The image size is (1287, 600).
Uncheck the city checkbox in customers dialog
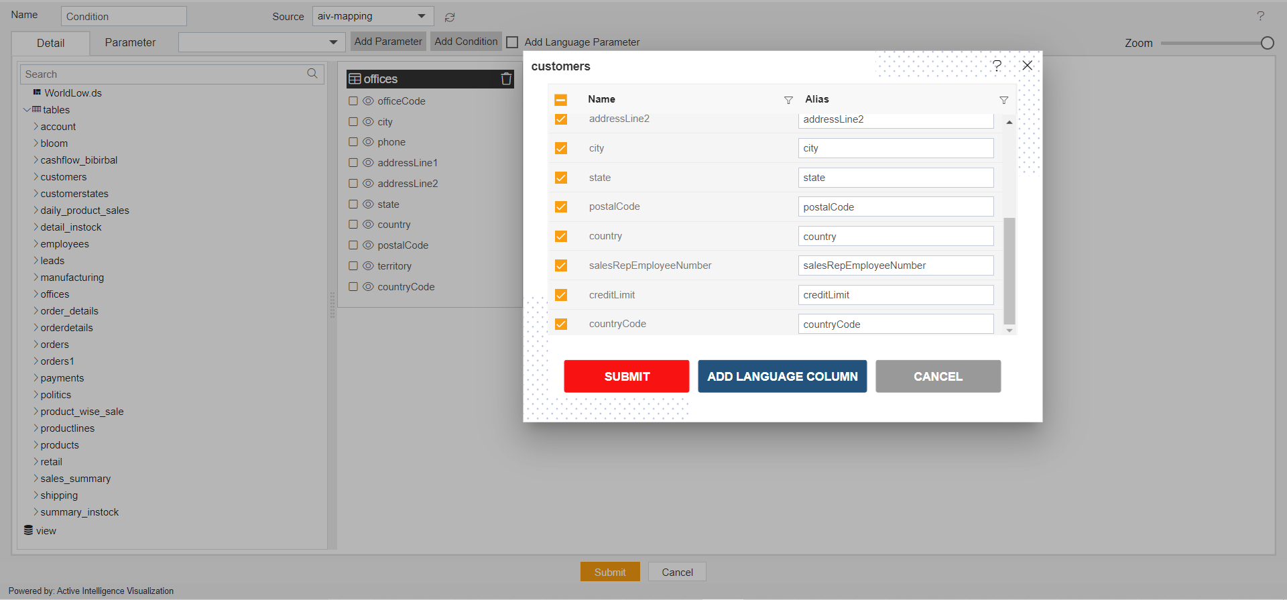(x=561, y=148)
